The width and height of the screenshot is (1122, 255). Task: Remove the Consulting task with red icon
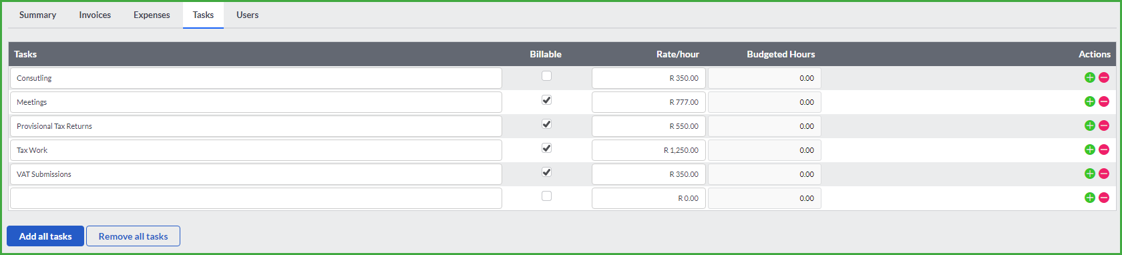1104,77
